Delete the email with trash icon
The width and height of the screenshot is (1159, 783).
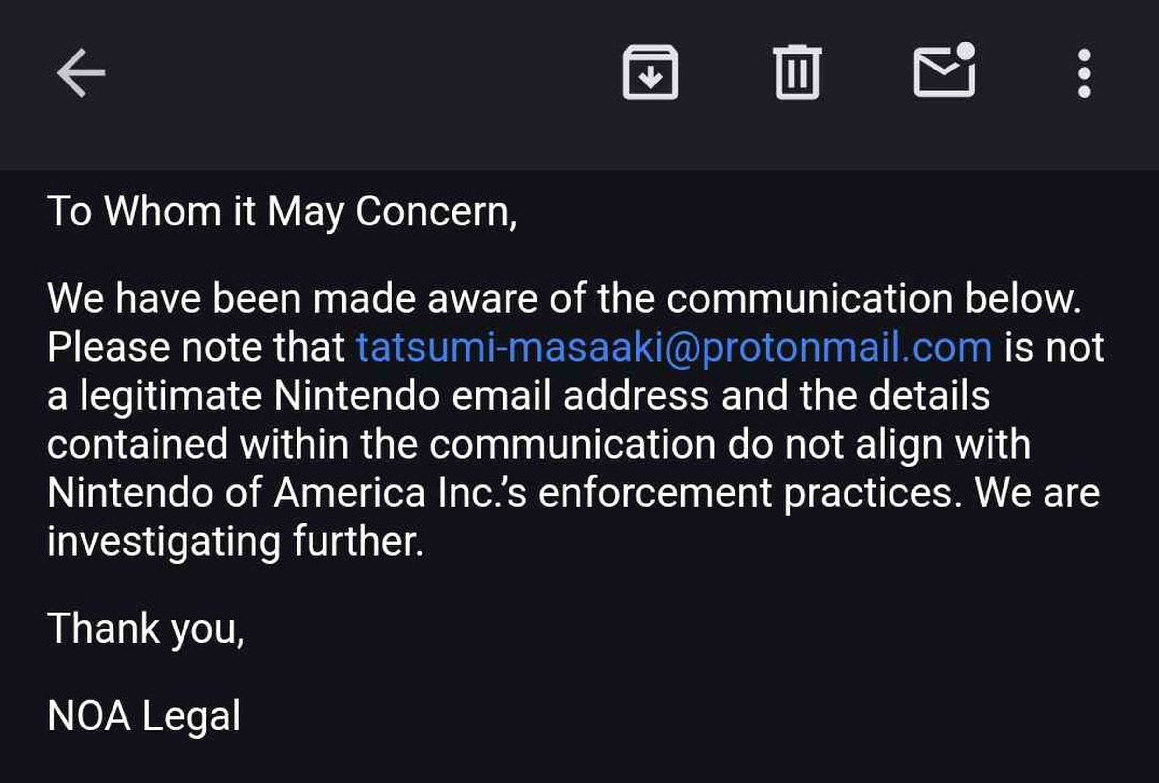click(x=796, y=73)
